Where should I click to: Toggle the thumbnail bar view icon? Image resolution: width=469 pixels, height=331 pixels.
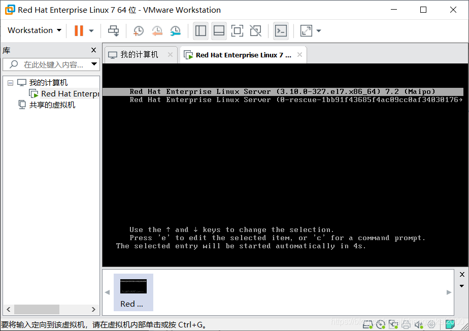(x=219, y=30)
